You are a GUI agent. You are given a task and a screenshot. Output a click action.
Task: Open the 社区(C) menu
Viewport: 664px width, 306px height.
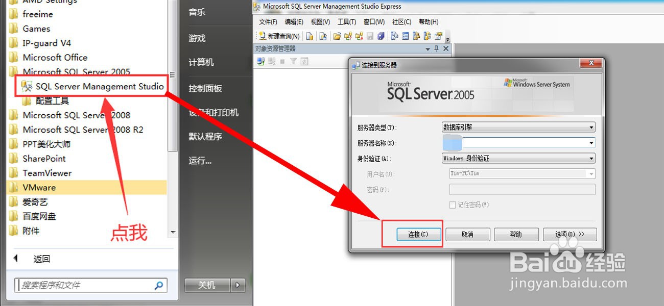[x=401, y=22]
